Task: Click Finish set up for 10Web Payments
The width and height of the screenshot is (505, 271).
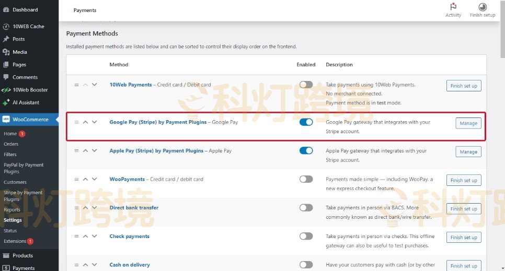Action: pyautogui.click(x=464, y=86)
